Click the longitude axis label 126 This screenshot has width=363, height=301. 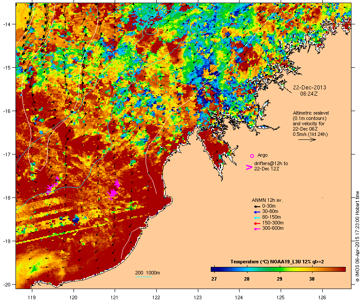[x=322, y=297]
